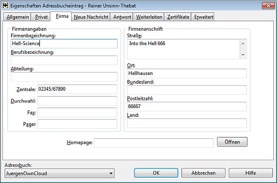
Task: Click the Ort field containing Hellhausen
Action: click(187, 74)
